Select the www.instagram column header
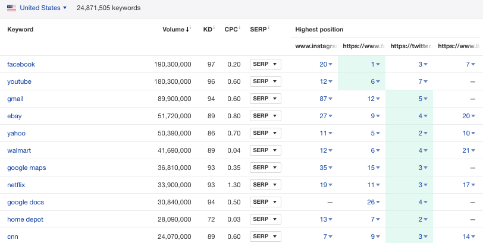 [x=316, y=46]
